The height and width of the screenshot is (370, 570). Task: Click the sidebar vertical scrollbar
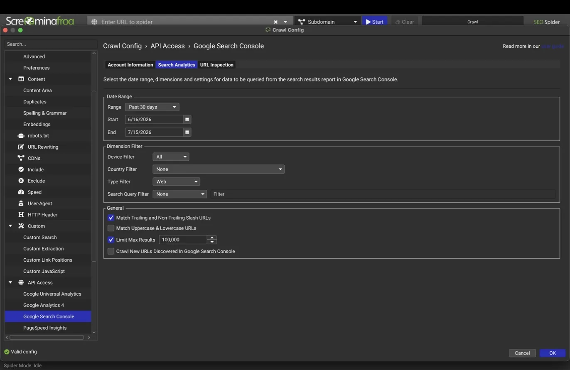pyautogui.click(x=94, y=176)
